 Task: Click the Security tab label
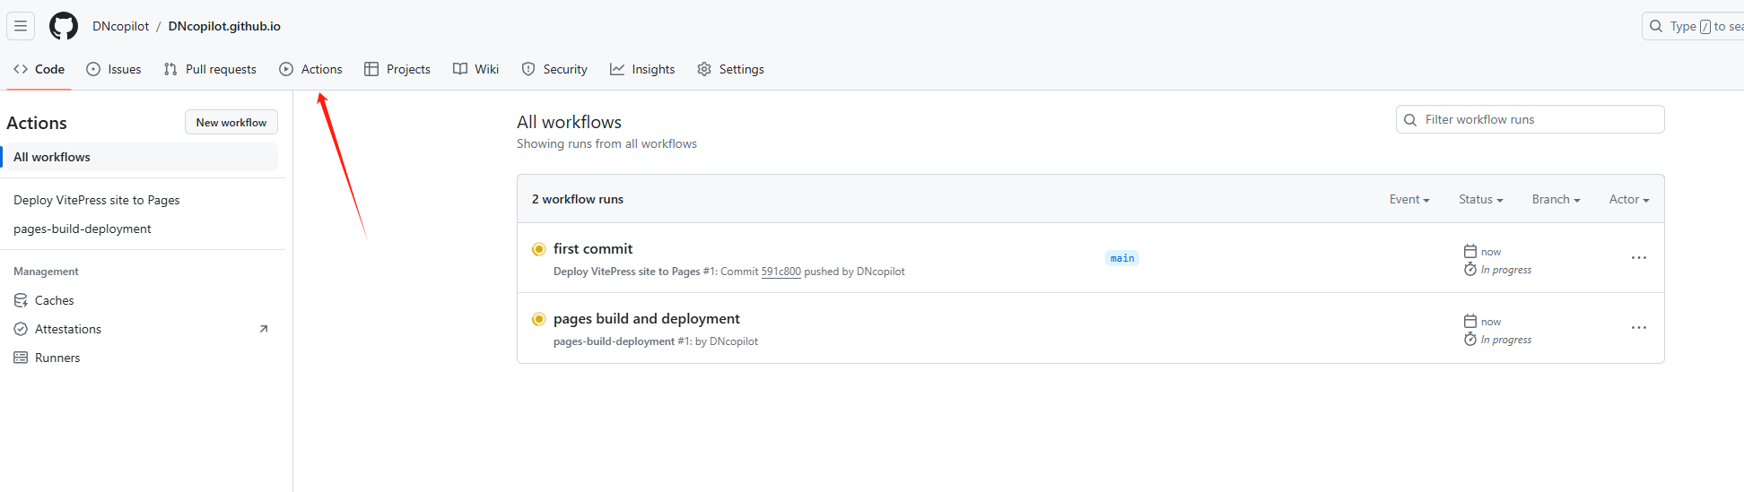click(565, 69)
